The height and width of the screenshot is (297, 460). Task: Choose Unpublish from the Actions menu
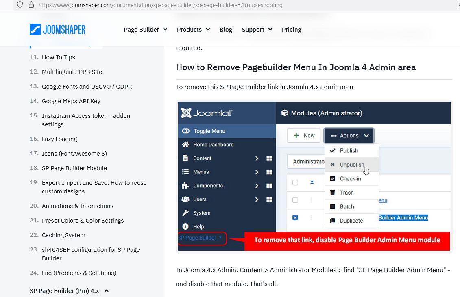[352, 165]
